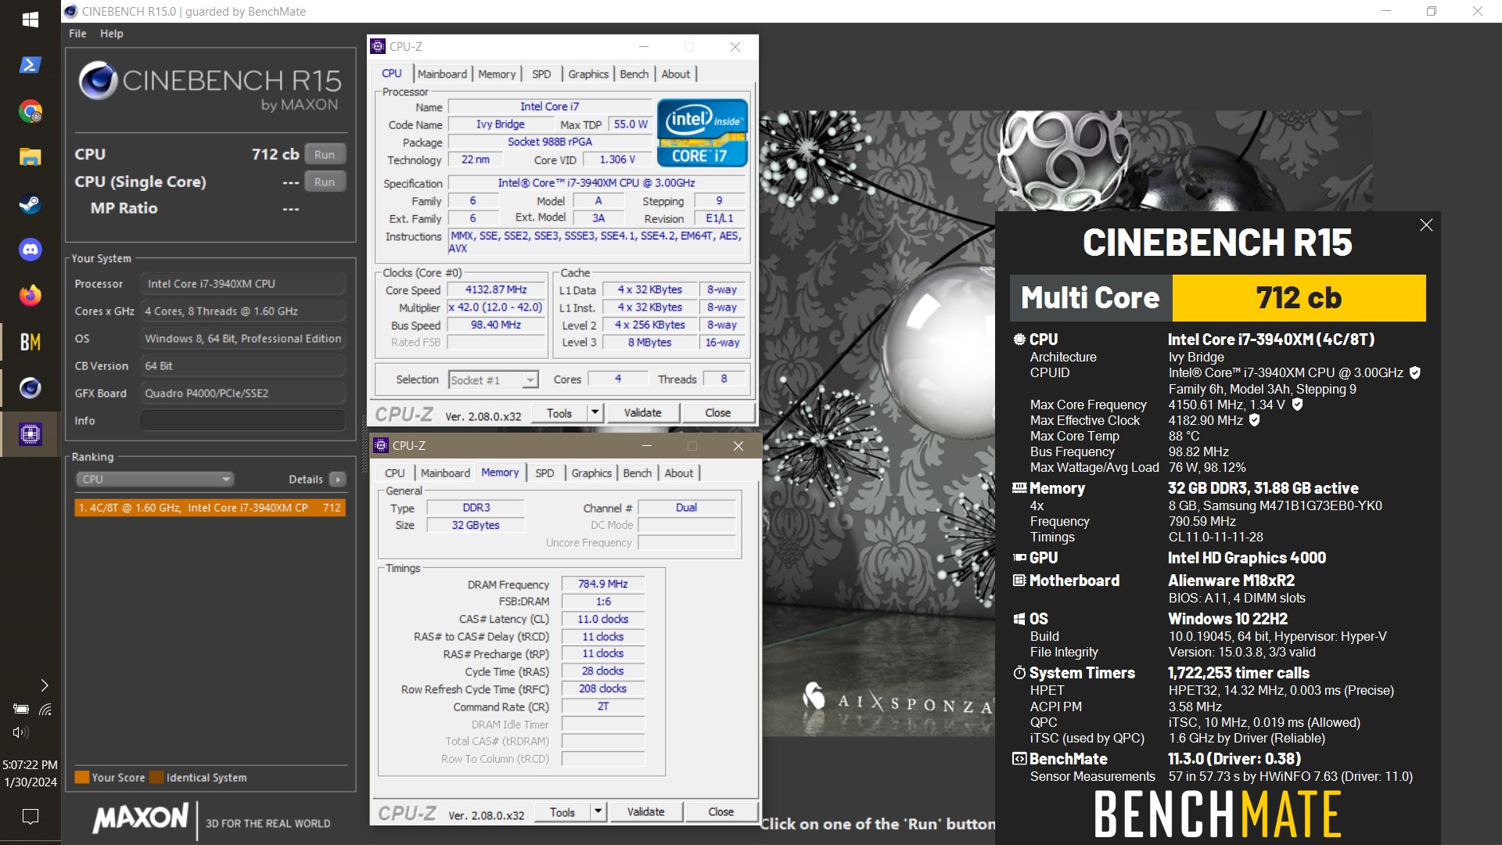Switch to Memory tab in top CPU-Z window
The height and width of the screenshot is (845, 1502).
tap(497, 74)
